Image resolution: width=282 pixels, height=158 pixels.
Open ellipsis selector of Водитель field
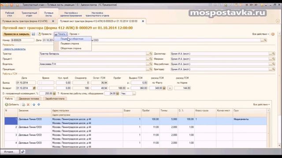click(x=148, y=64)
